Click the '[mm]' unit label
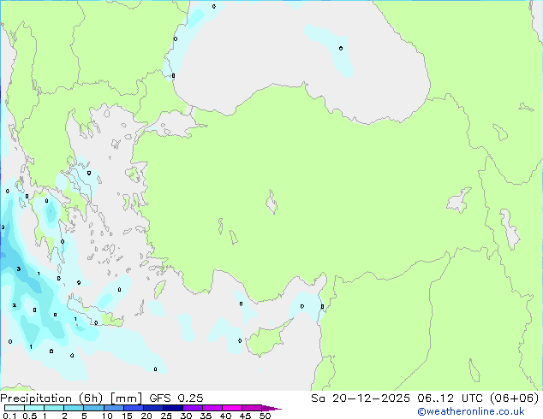Screen dimensions: 543x419 coord(126,398)
